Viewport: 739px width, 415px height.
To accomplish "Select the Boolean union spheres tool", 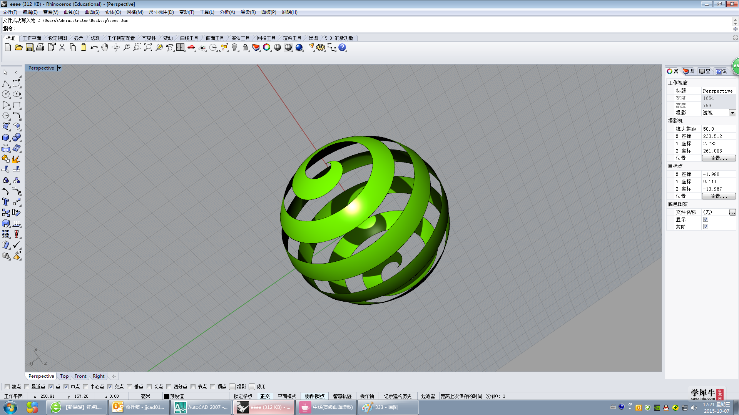I will (x=17, y=137).
